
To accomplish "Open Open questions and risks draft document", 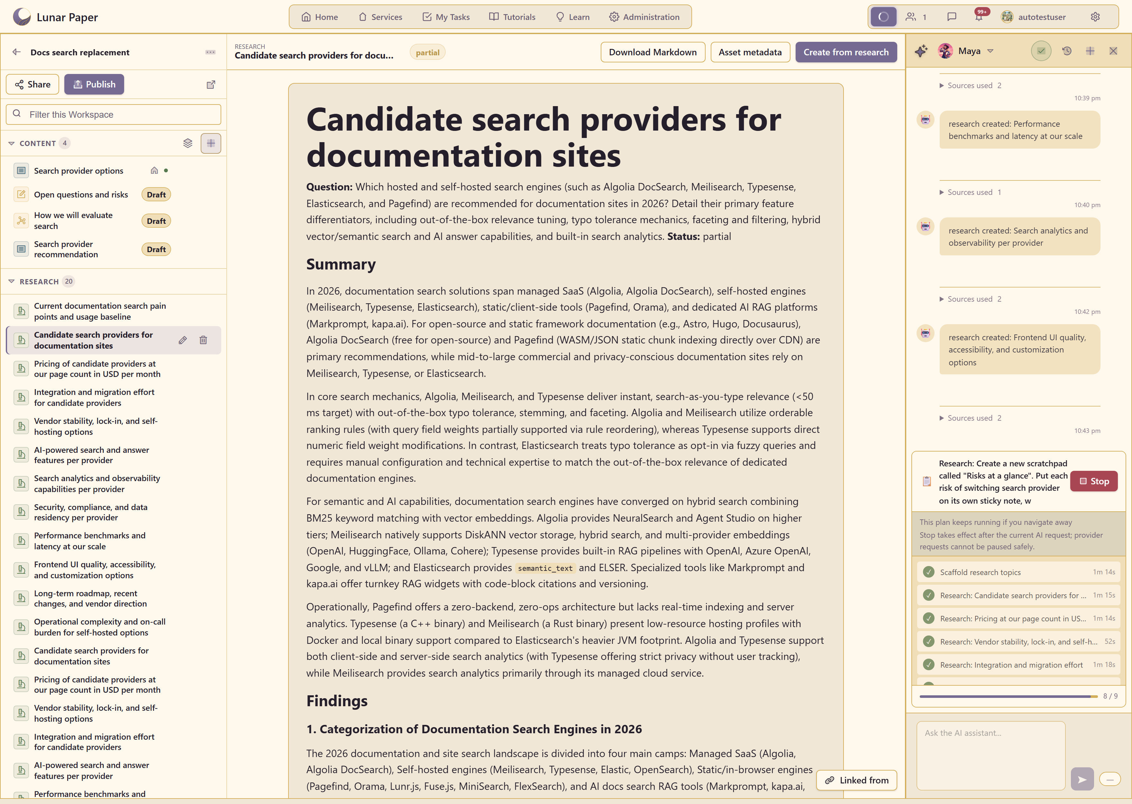I will coord(81,195).
